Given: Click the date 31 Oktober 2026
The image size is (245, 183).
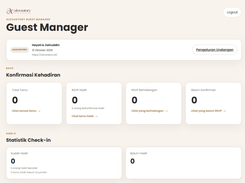Looking at the screenshot, I should click(42, 50).
